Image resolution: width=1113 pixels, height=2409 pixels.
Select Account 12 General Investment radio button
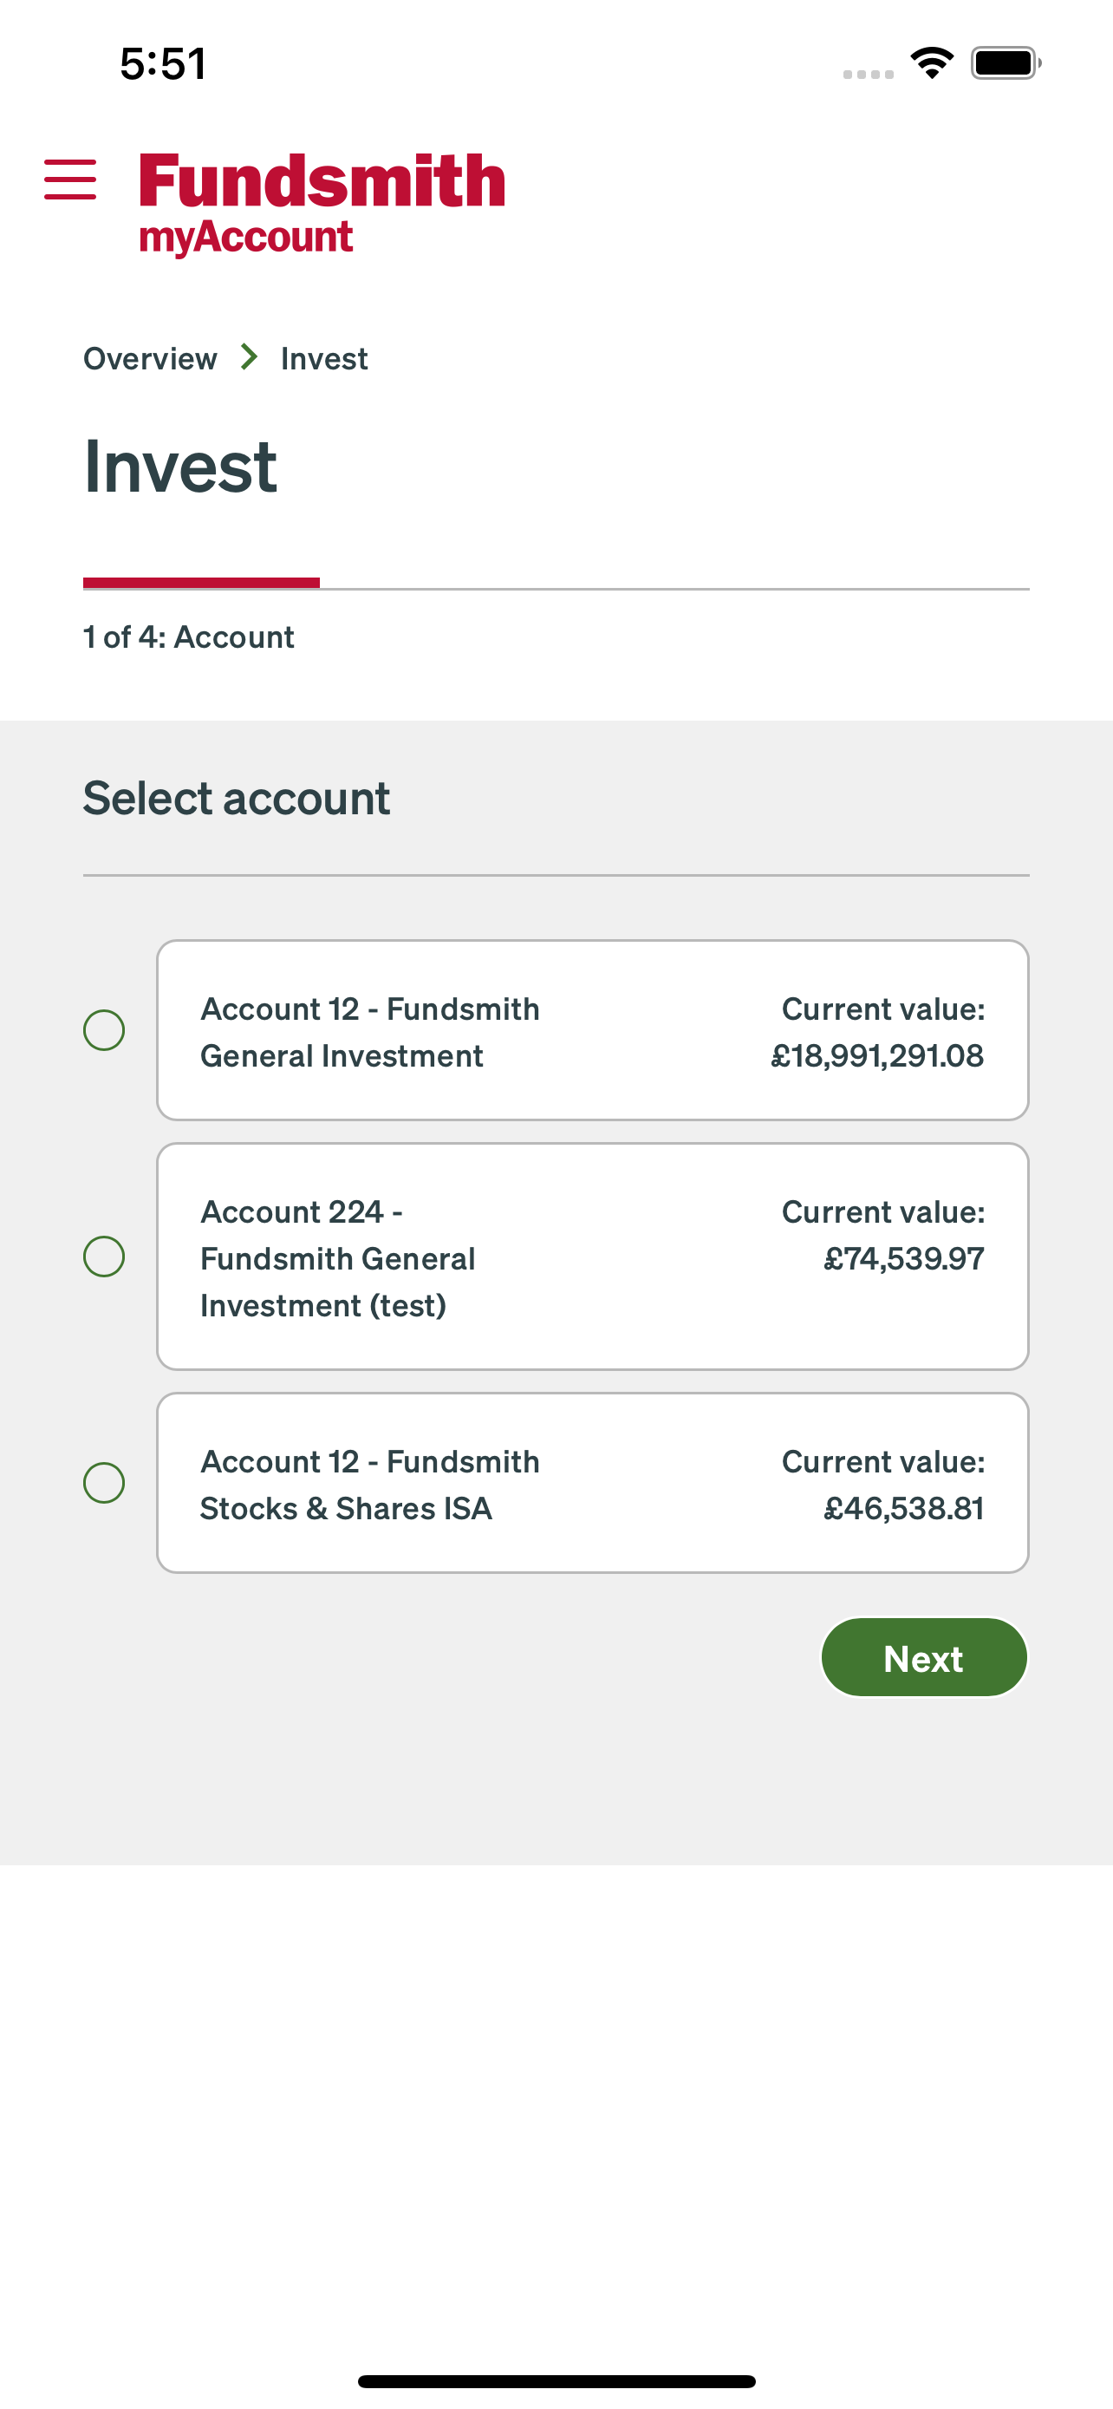click(104, 1030)
